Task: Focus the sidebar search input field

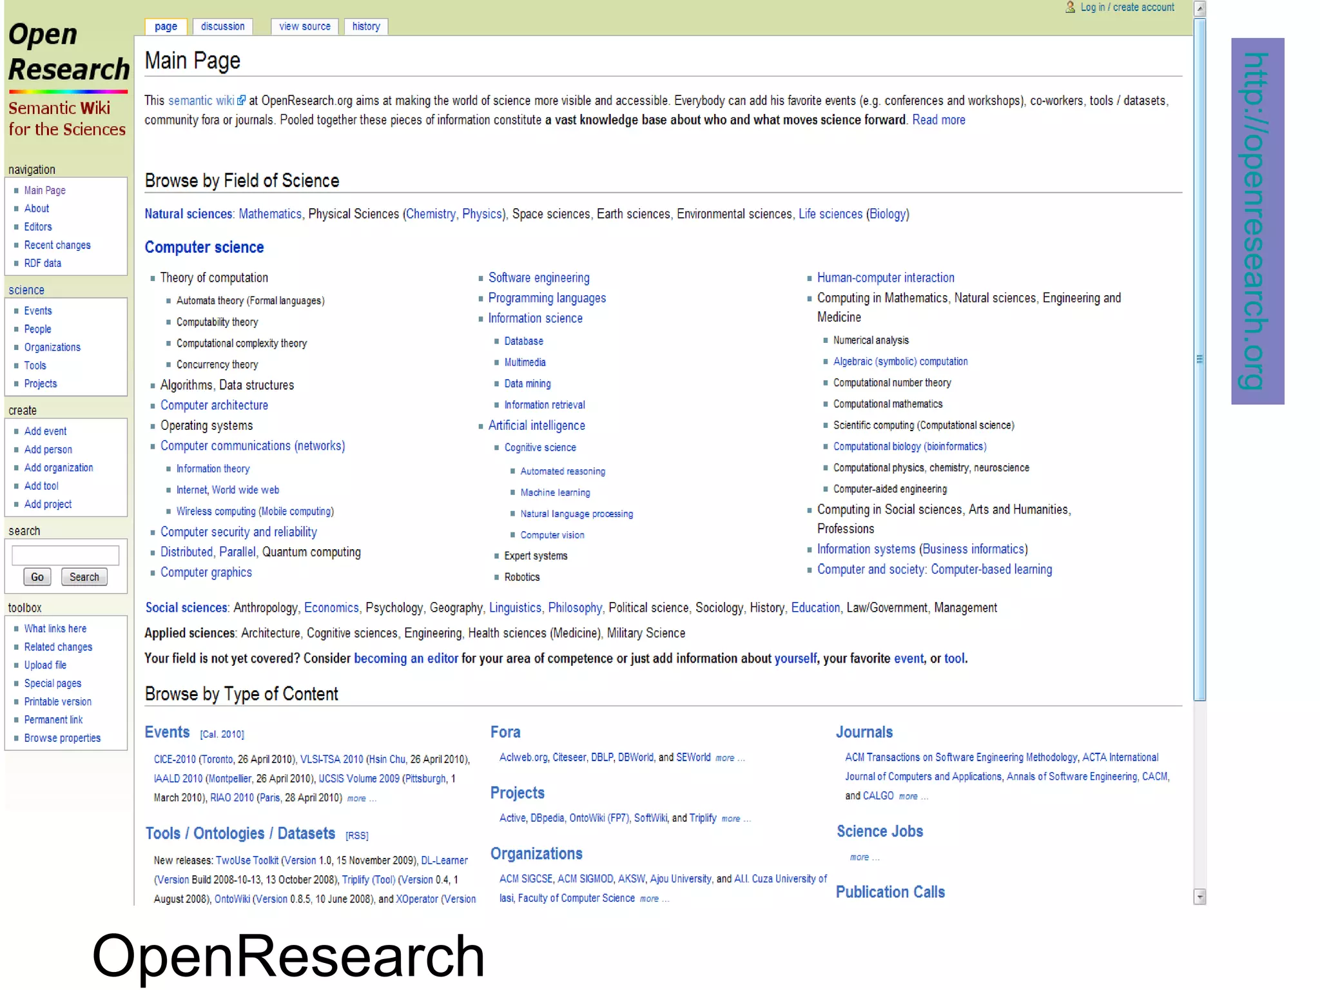Action: pos(65,555)
